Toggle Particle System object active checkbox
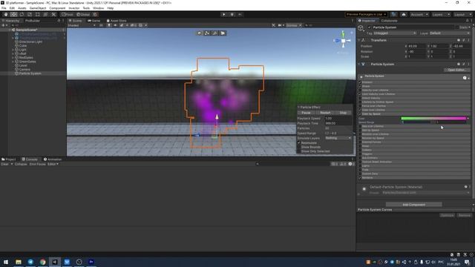 coord(370,27)
